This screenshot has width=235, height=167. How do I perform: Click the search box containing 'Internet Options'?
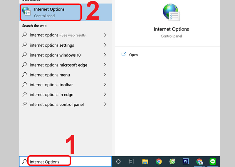coord(66,161)
